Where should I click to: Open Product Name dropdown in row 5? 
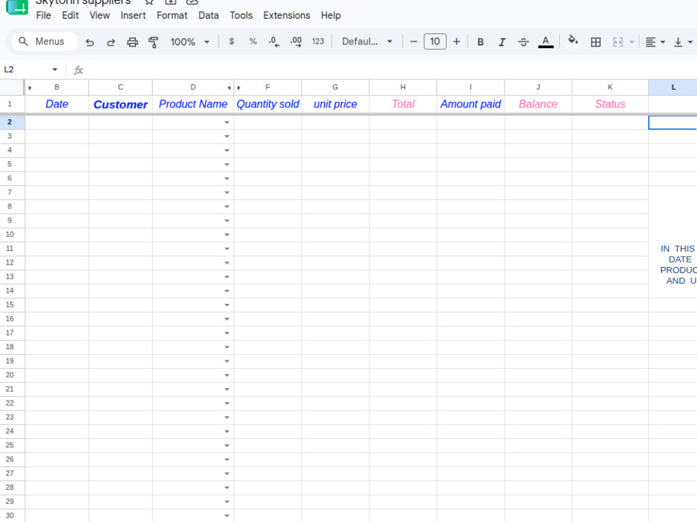(x=227, y=164)
